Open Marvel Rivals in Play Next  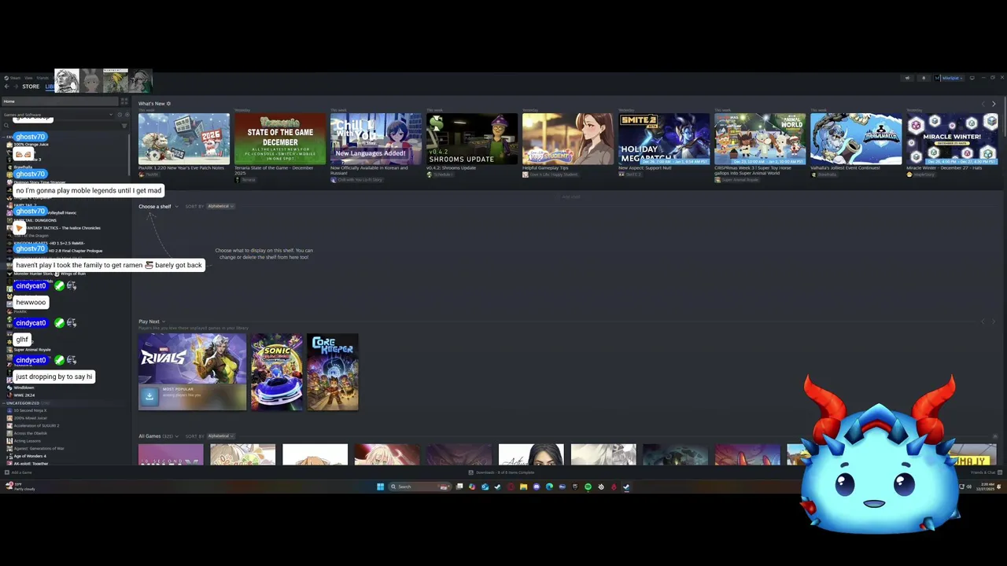(192, 372)
